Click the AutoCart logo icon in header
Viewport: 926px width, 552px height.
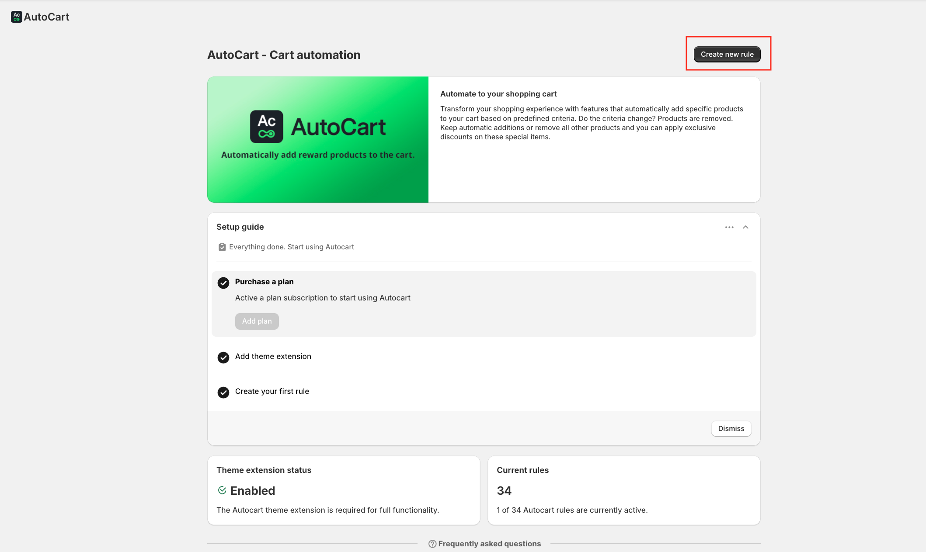tap(16, 17)
